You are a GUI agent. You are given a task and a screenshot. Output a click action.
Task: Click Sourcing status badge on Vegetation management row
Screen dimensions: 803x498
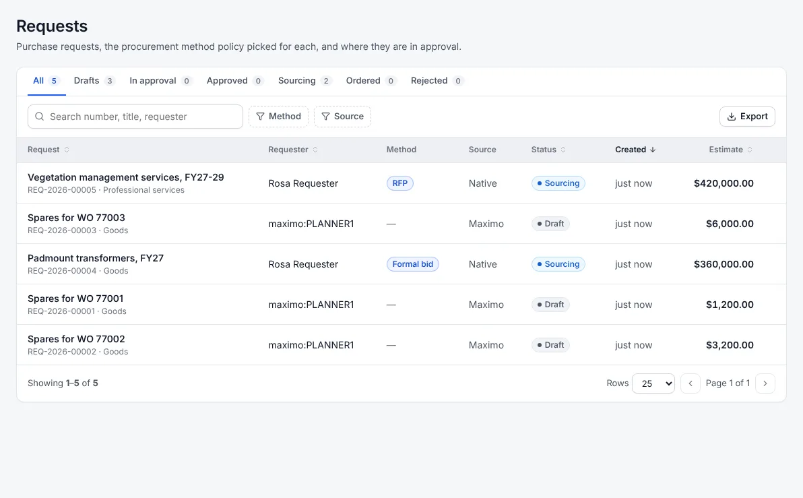click(x=558, y=183)
